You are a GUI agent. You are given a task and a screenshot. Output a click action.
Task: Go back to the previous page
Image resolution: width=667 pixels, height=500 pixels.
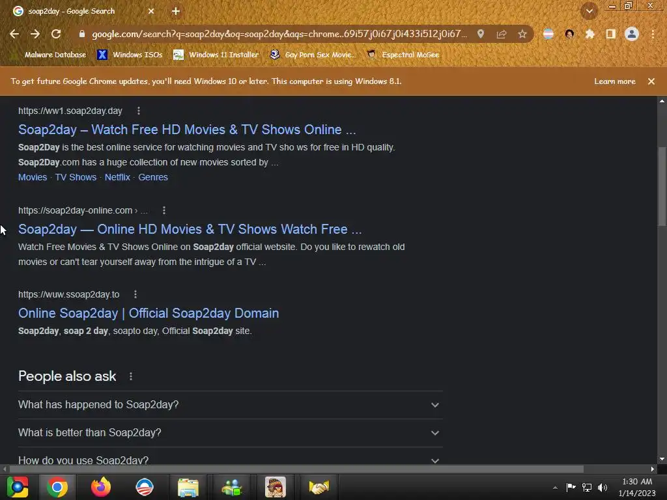click(x=14, y=34)
